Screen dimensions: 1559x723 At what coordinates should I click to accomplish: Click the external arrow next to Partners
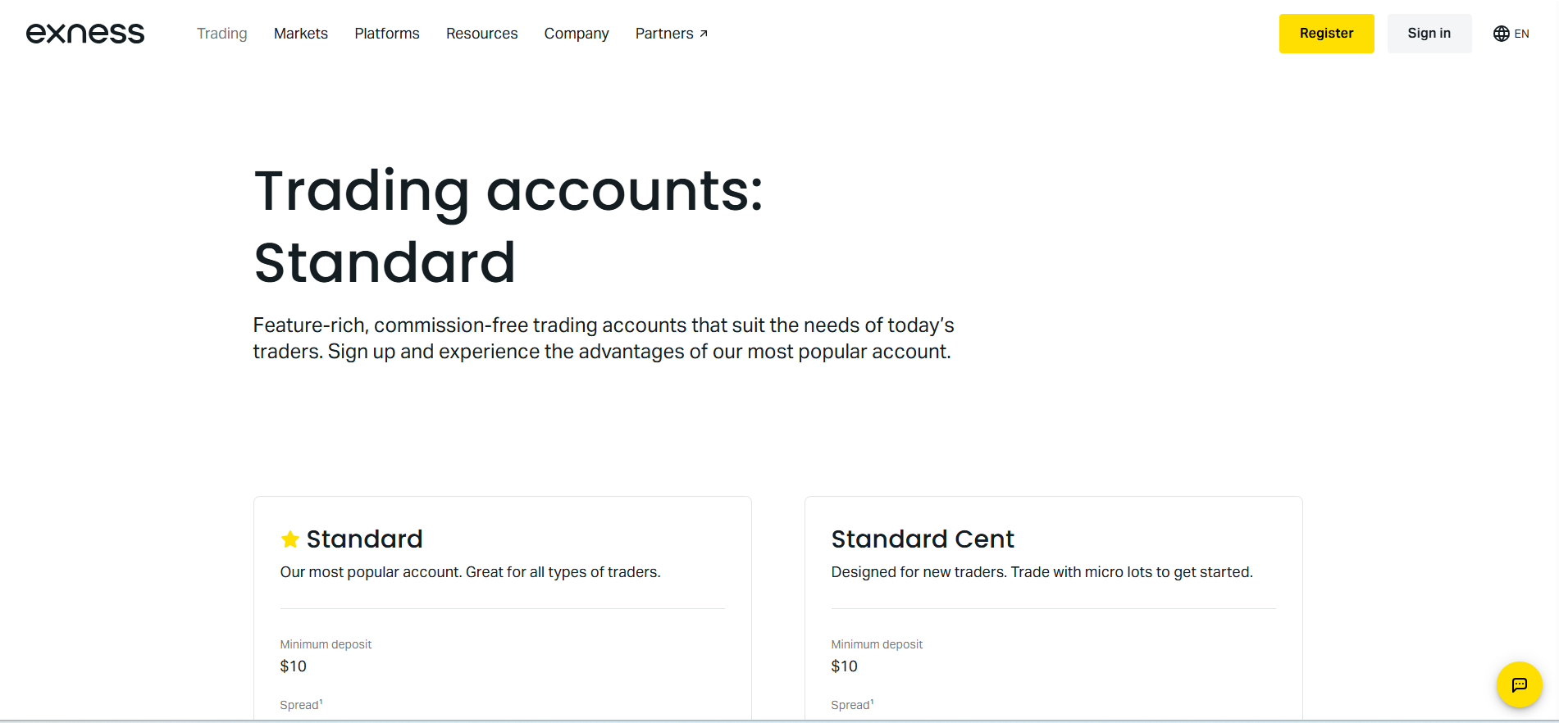[704, 34]
